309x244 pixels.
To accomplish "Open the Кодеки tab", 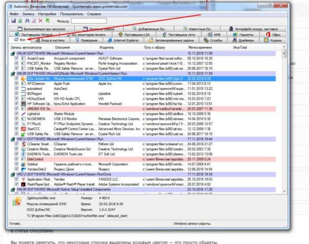I will pos(273,40).
